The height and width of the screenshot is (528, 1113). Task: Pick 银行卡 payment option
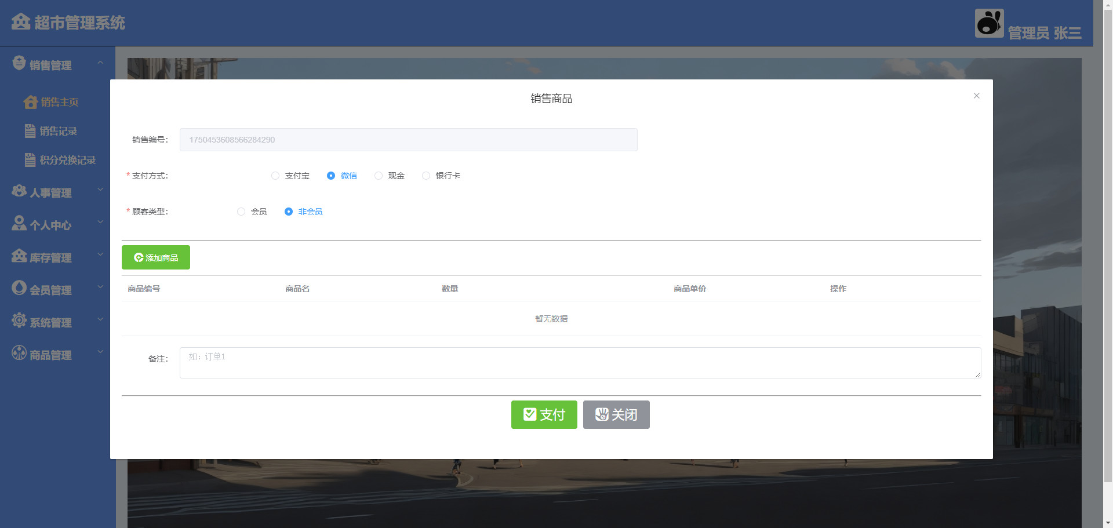pos(426,176)
